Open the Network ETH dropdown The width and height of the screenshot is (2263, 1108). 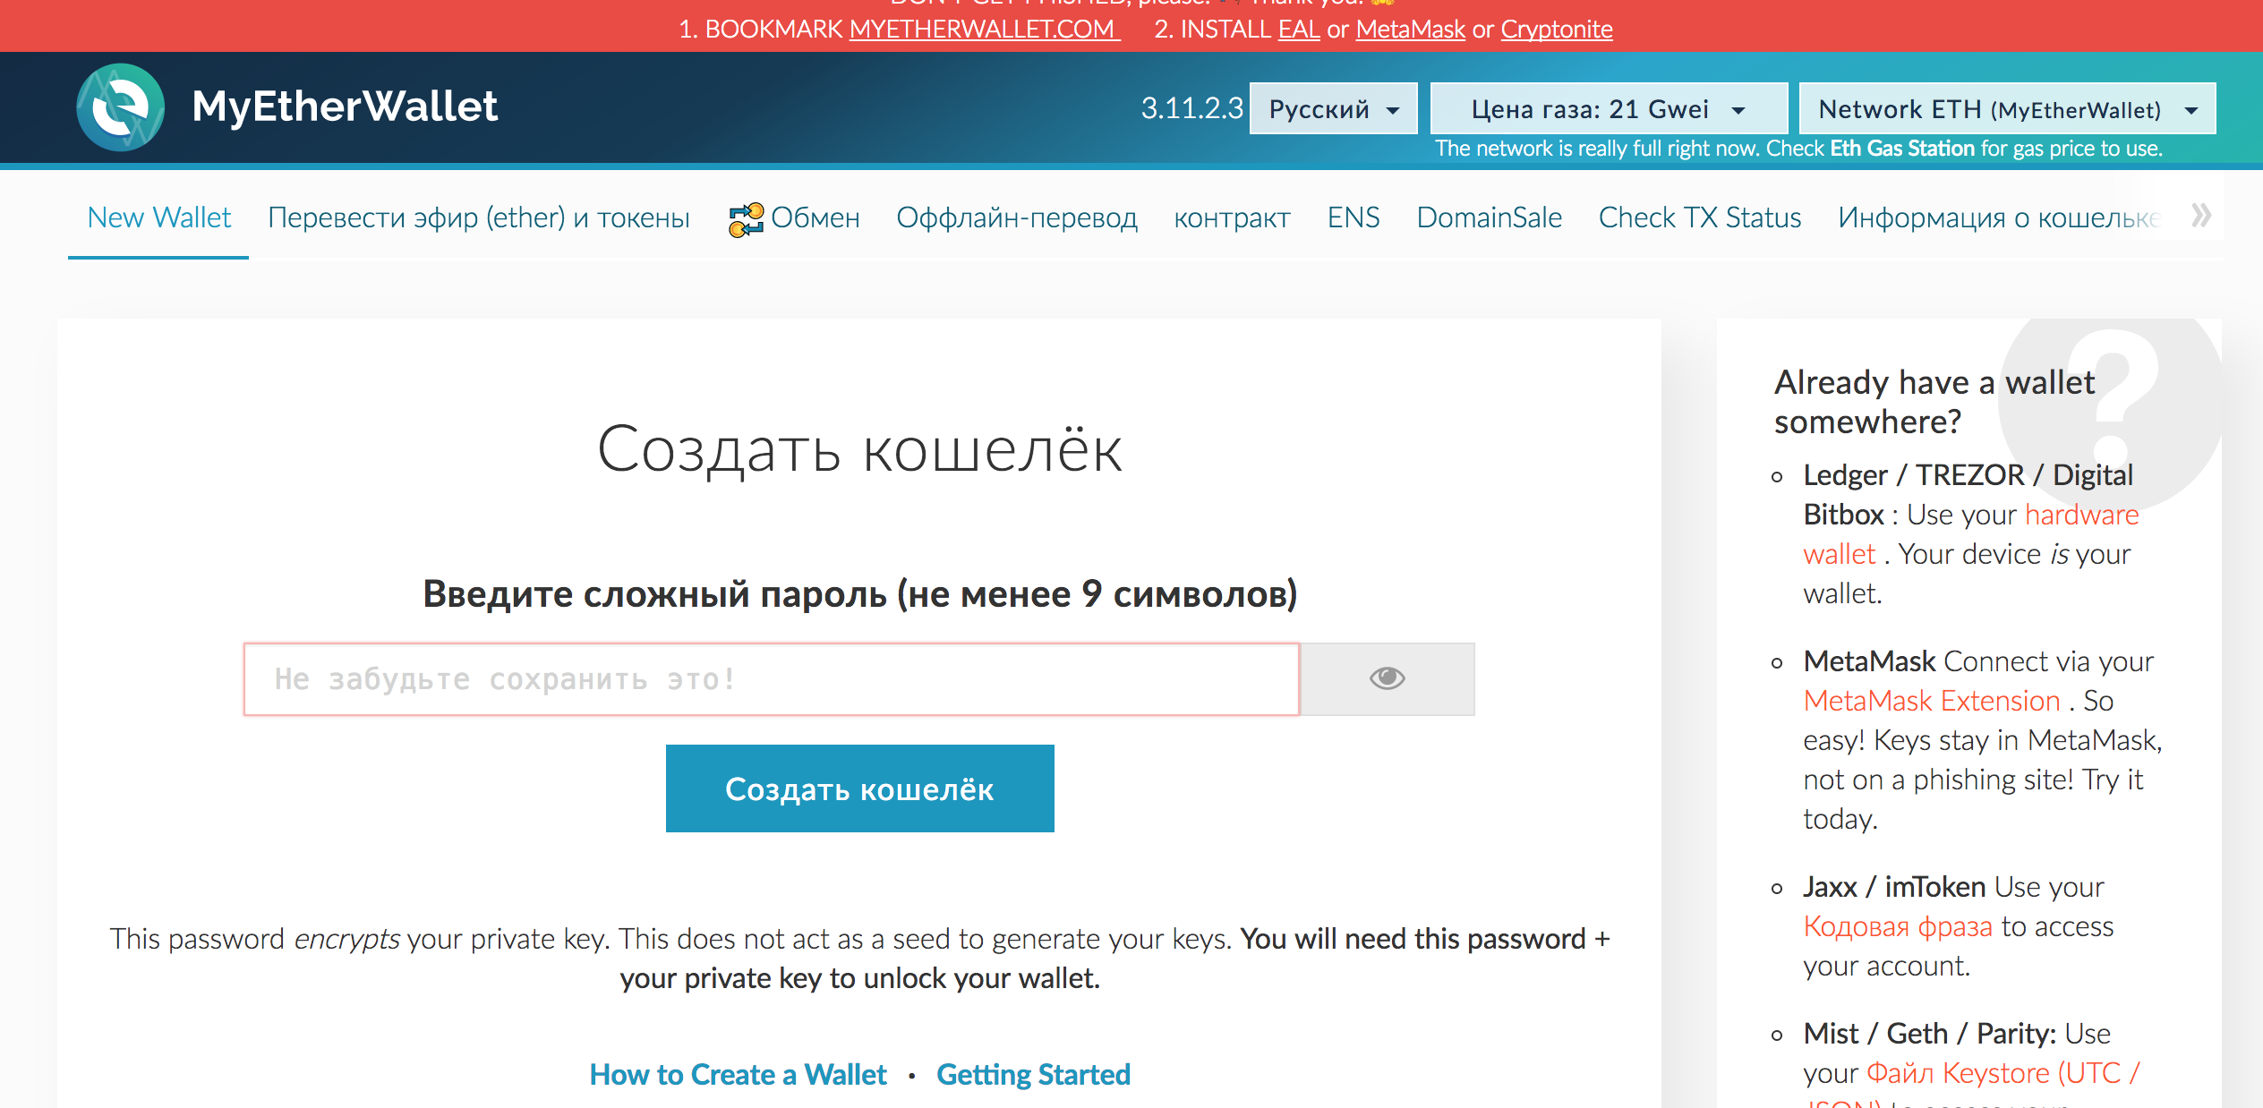click(x=2007, y=109)
